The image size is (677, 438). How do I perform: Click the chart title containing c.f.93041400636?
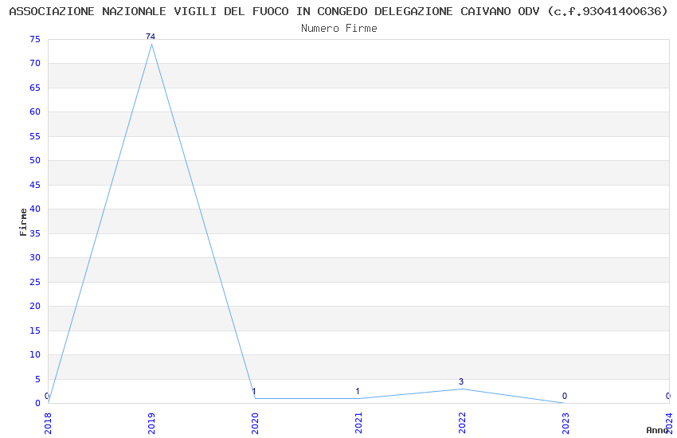pos(338,11)
